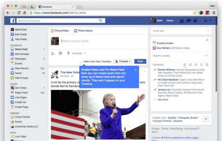222x141 pixels.
Task: Expand the Your Ads panel arrow
Action: click(208, 30)
